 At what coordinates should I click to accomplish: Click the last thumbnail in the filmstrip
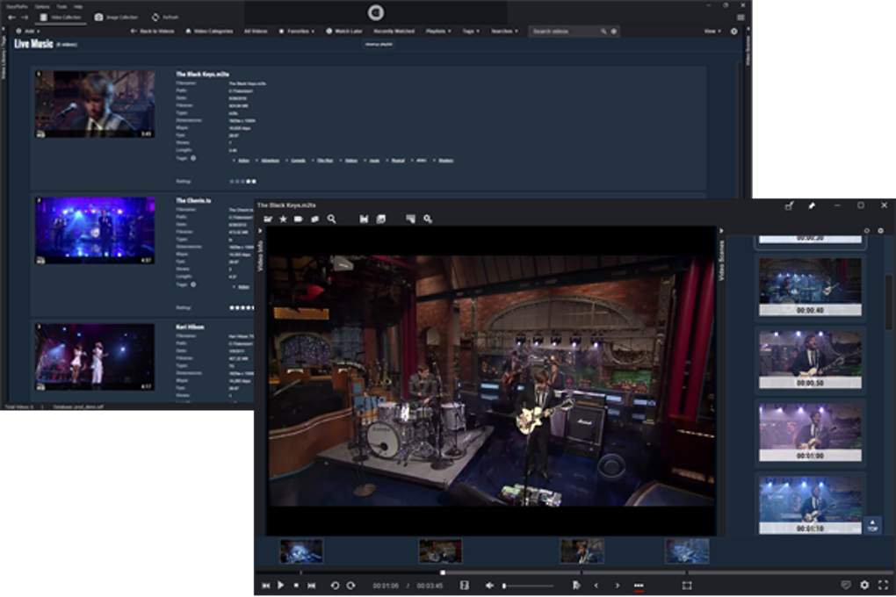687,551
